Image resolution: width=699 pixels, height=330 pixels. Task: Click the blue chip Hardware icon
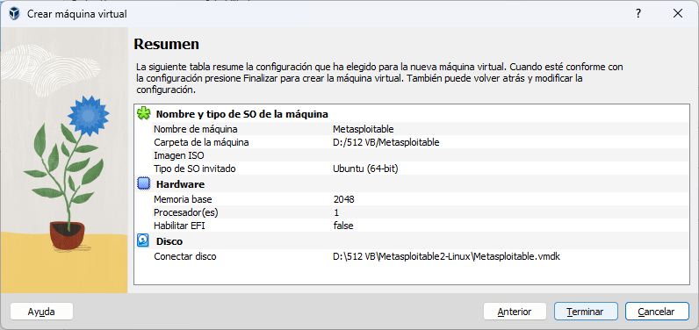click(x=143, y=184)
